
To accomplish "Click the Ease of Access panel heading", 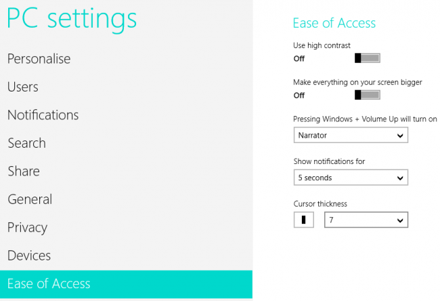I will click(334, 23).
